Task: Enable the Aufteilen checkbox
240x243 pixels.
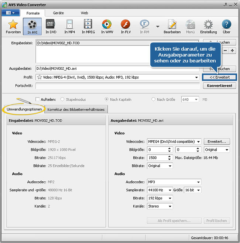Action: coord(38,99)
